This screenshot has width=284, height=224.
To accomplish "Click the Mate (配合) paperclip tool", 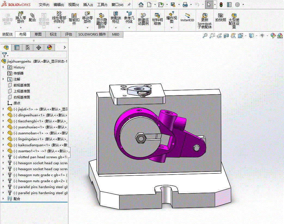I will pyautogui.click(x=32, y=17).
